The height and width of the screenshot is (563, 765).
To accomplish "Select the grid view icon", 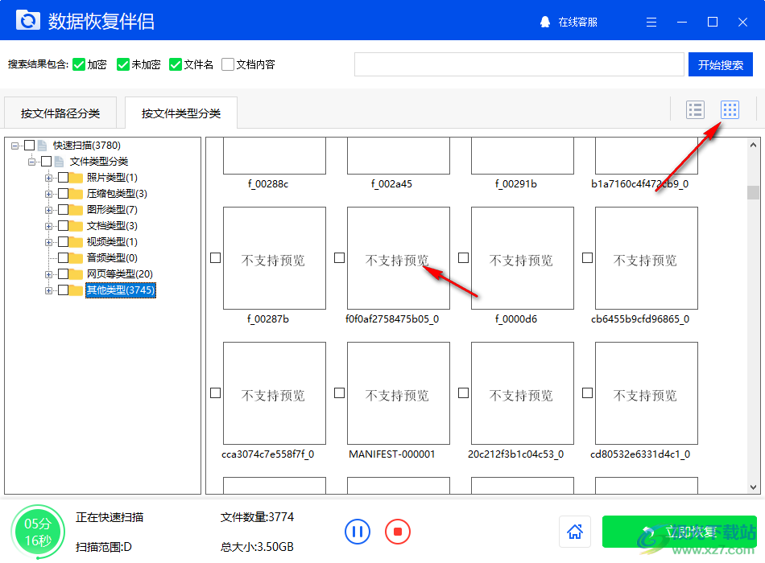I will pyautogui.click(x=729, y=109).
